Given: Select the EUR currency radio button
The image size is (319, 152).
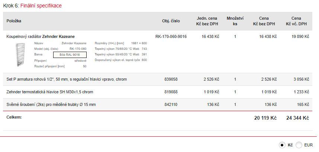Looking at the screenshot, I should coord(299,145).
